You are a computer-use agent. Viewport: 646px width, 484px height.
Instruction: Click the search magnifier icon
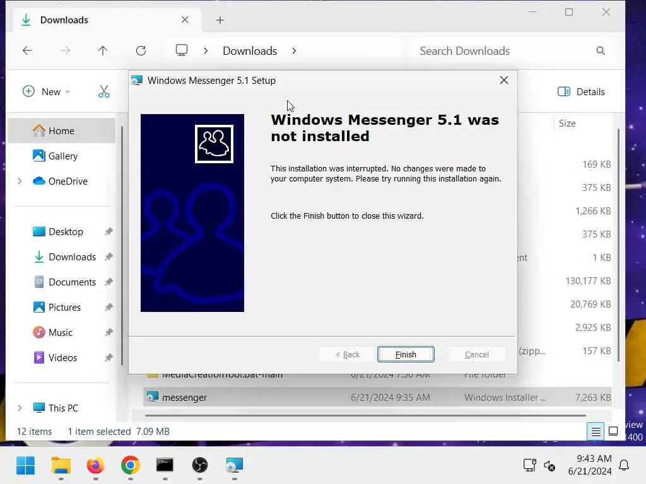pyautogui.click(x=601, y=50)
